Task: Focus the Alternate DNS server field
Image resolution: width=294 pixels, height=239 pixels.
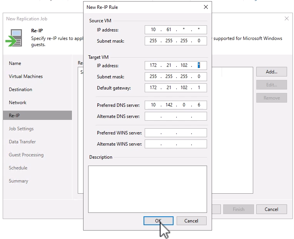Action: tap(176, 116)
